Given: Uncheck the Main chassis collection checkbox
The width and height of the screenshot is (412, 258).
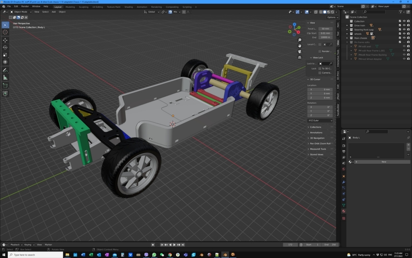Looking at the screenshot, I should point(400,37).
